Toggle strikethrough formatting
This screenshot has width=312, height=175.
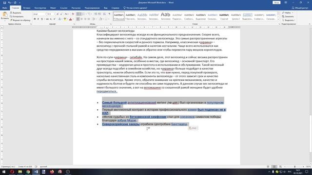tap(47, 19)
